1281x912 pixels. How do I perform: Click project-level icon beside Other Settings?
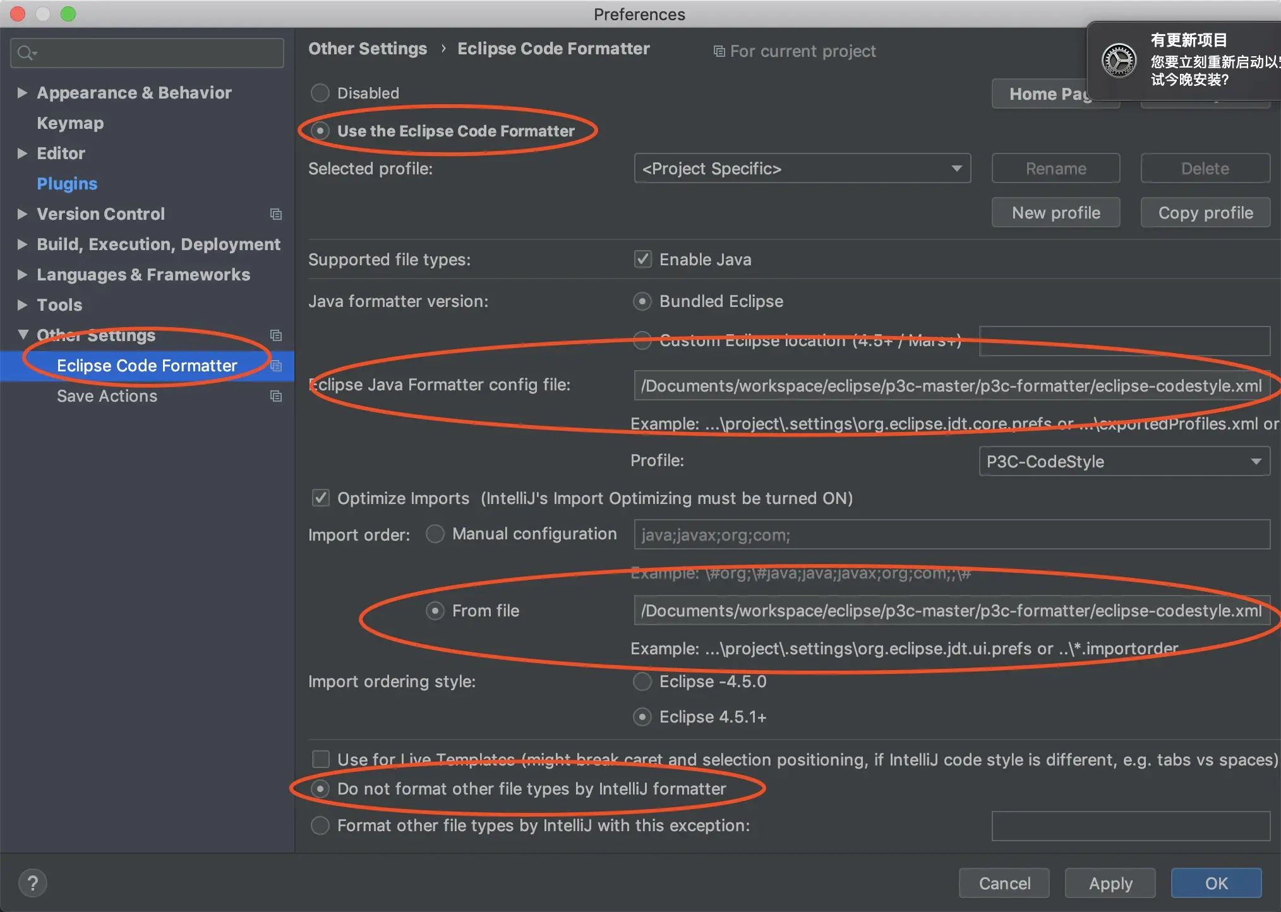pos(276,335)
